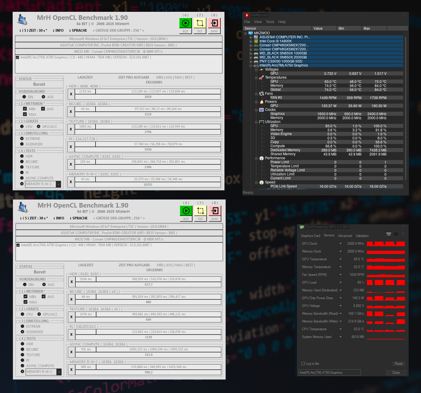Collapse the Intel Arc A750 Graphics node in HWMonitor
The image size is (421, 393).
click(251, 65)
